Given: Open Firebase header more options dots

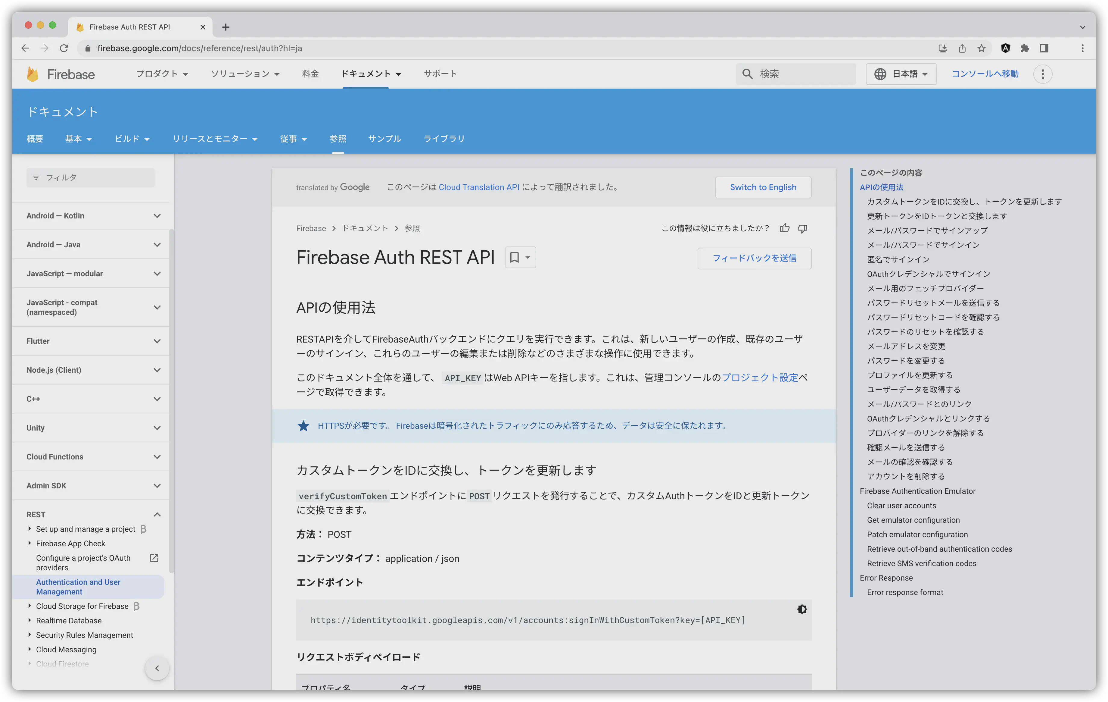Looking at the screenshot, I should [1043, 74].
